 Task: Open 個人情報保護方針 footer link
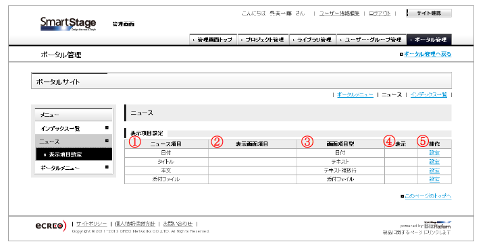[135, 224]
